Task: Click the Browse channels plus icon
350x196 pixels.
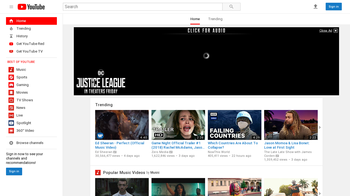Action: click(11, 143)
